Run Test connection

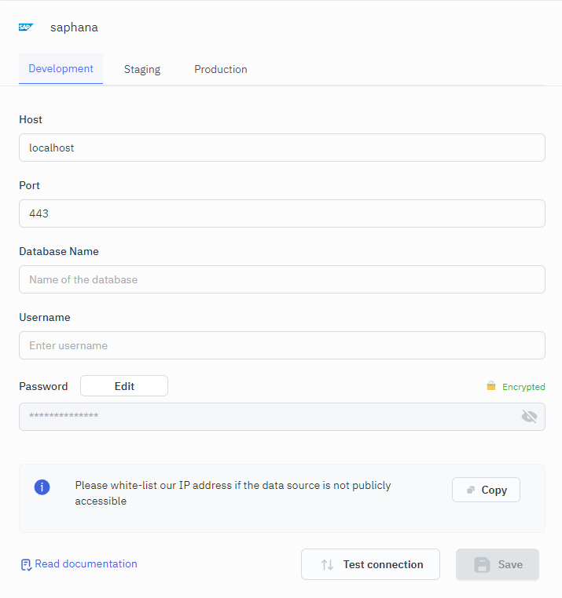(370, 564)
